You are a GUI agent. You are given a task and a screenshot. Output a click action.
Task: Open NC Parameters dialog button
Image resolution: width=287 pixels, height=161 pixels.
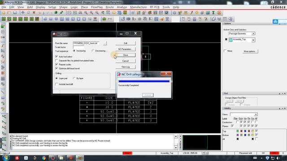pos(126,49)
